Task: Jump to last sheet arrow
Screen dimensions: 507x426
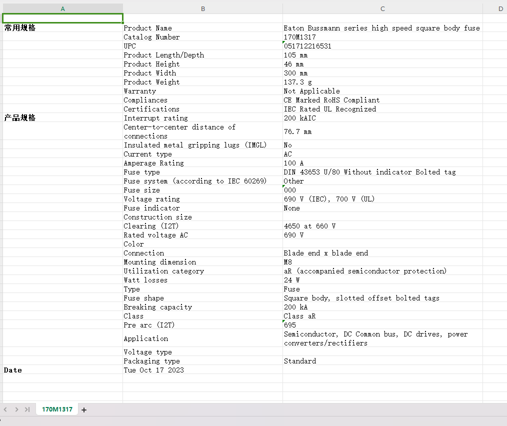Action: (27, 409)
